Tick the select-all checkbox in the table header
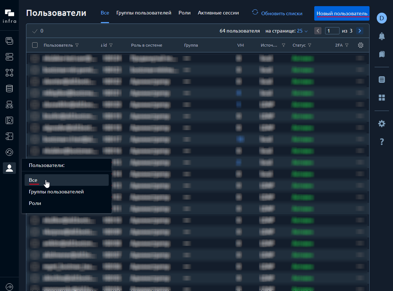The width and height of the screenshot is (393, 291). point(35,45)
